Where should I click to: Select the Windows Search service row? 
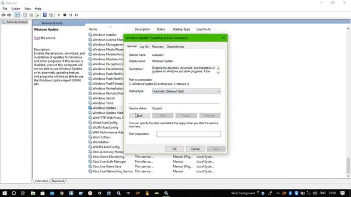[104, 99]
